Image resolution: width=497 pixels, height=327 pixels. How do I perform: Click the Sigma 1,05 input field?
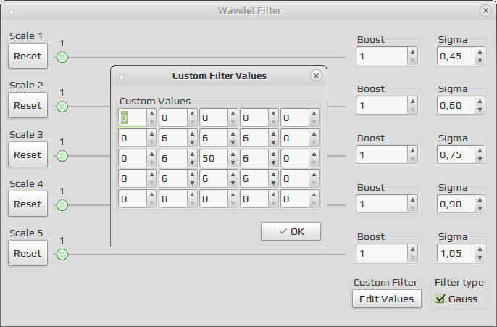[x=456, y=254]
